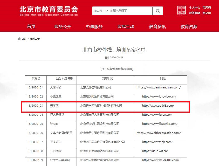Focus the 请输入关键字 search field
Screen dimensions: 219x166
point(131,11)
